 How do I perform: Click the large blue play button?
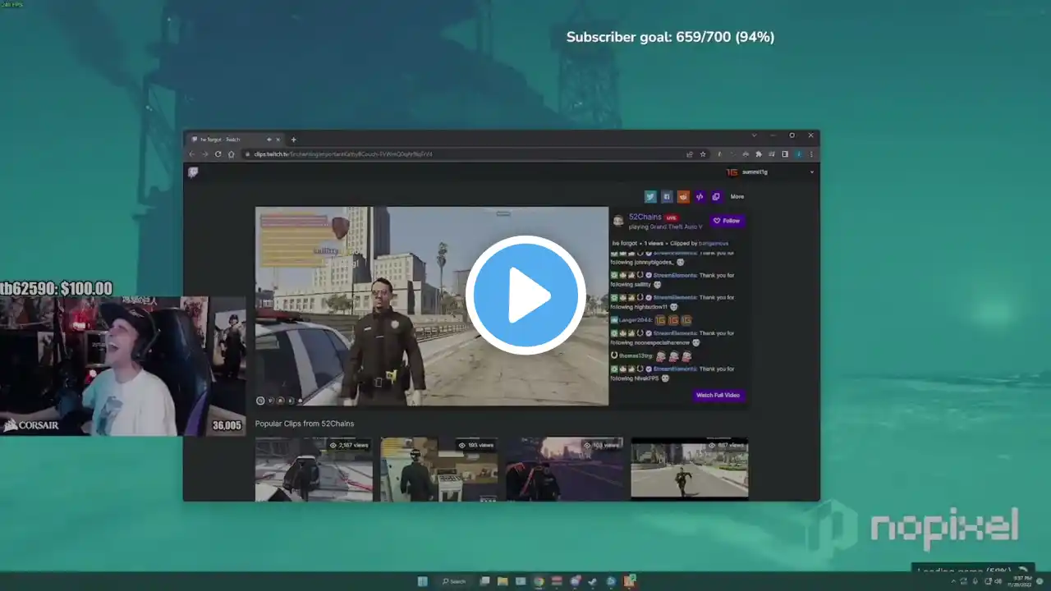[x=525, y=295]
